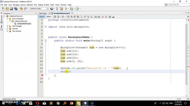The image size is (190, 106).
Task: Click the Profile Project clock icon
Action: coord(77,9)
